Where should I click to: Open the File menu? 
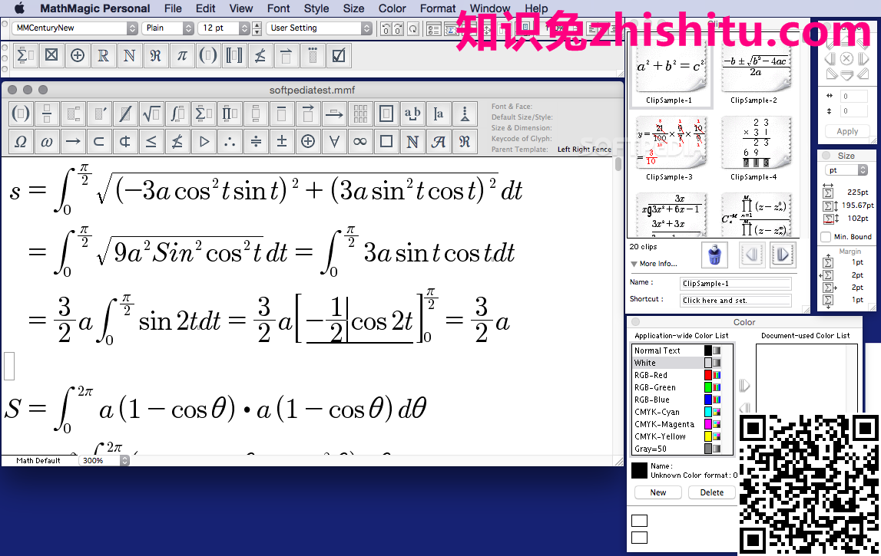coord(173,8)
